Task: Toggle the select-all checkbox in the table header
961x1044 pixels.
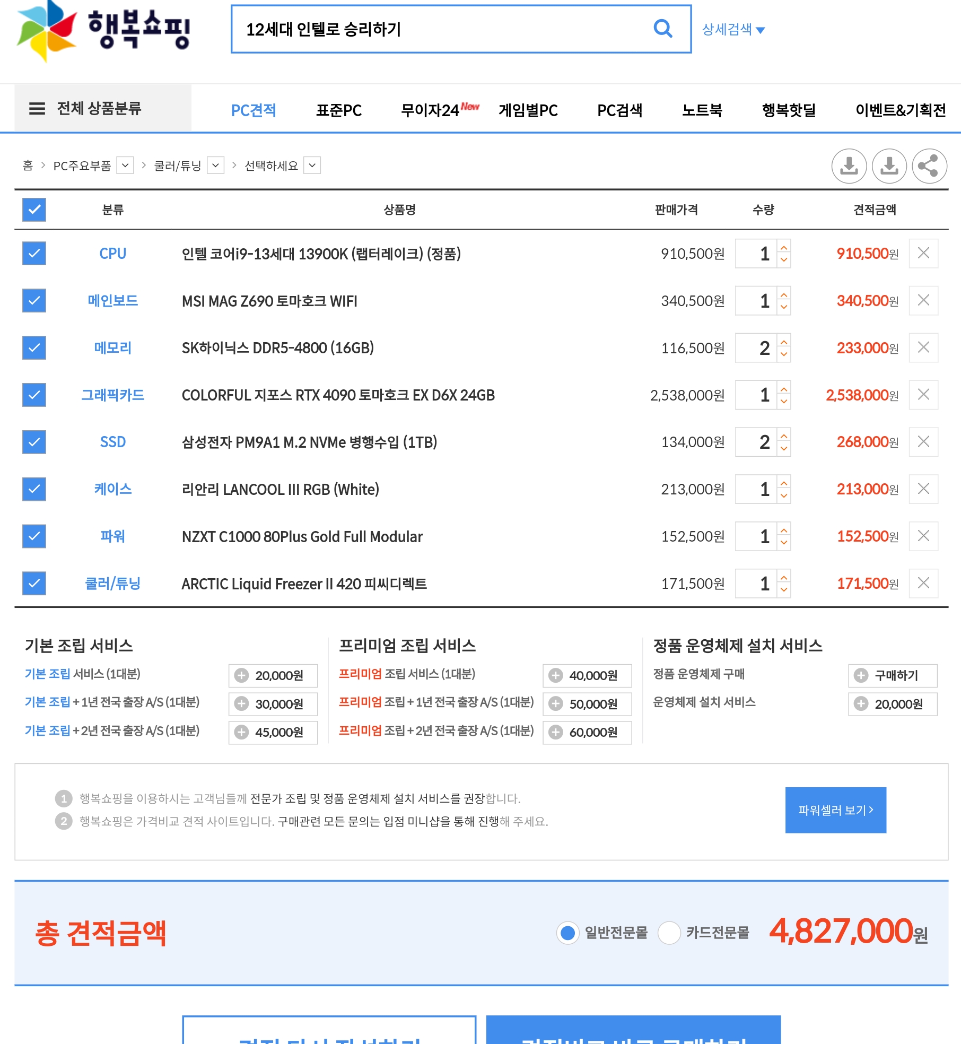Action: (x=34, y=210)
